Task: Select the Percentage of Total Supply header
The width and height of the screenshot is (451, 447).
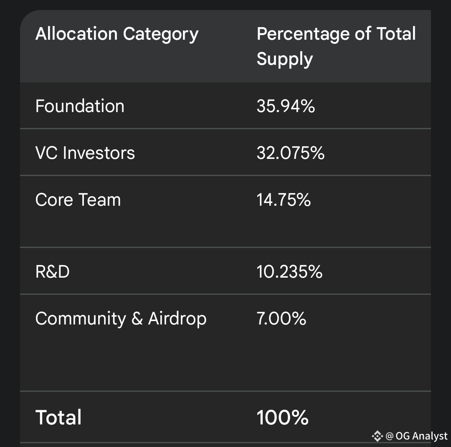Action: (x=336, y=46)
